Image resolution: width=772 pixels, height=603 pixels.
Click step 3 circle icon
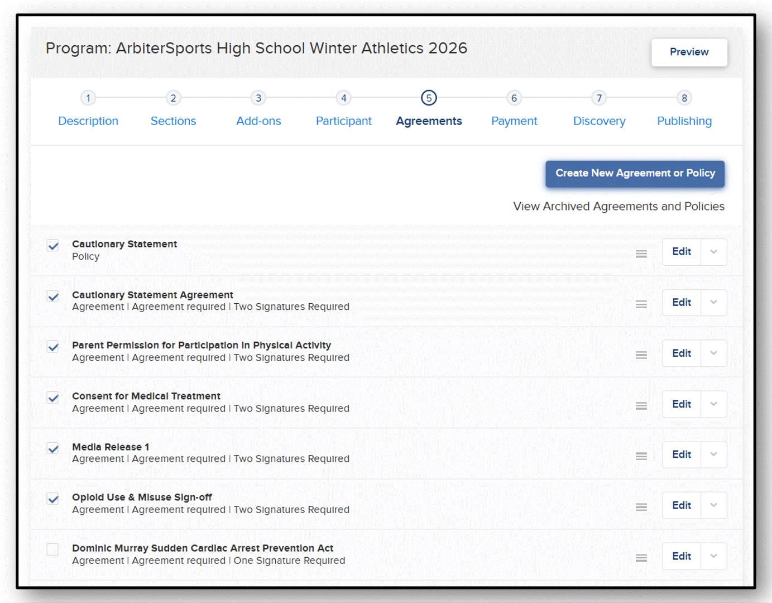pos(258,98)
